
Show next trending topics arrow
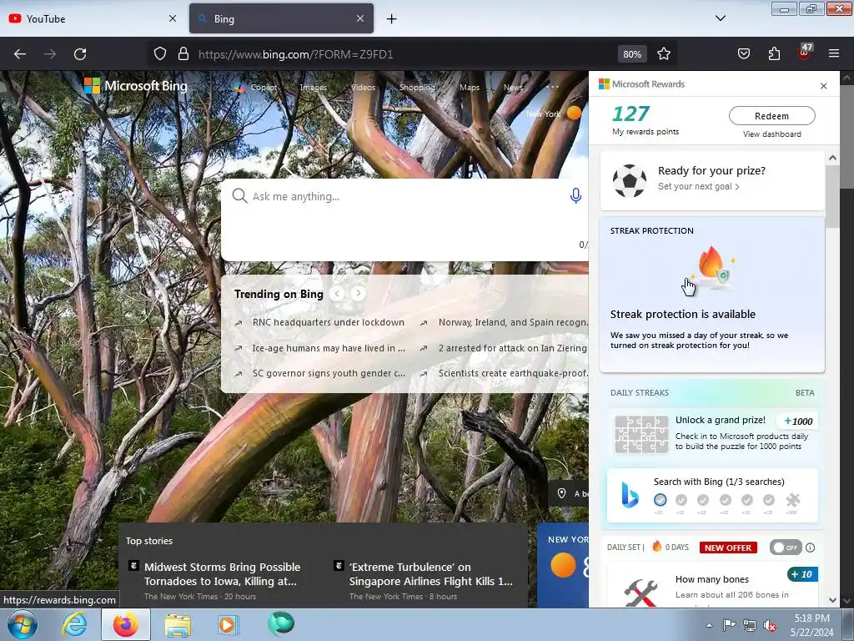click(x=358, y=293)
